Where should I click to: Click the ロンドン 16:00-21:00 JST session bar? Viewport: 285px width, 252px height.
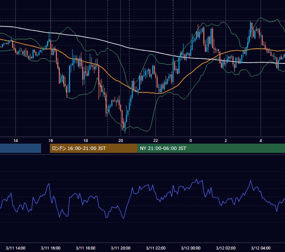point(93,148)
